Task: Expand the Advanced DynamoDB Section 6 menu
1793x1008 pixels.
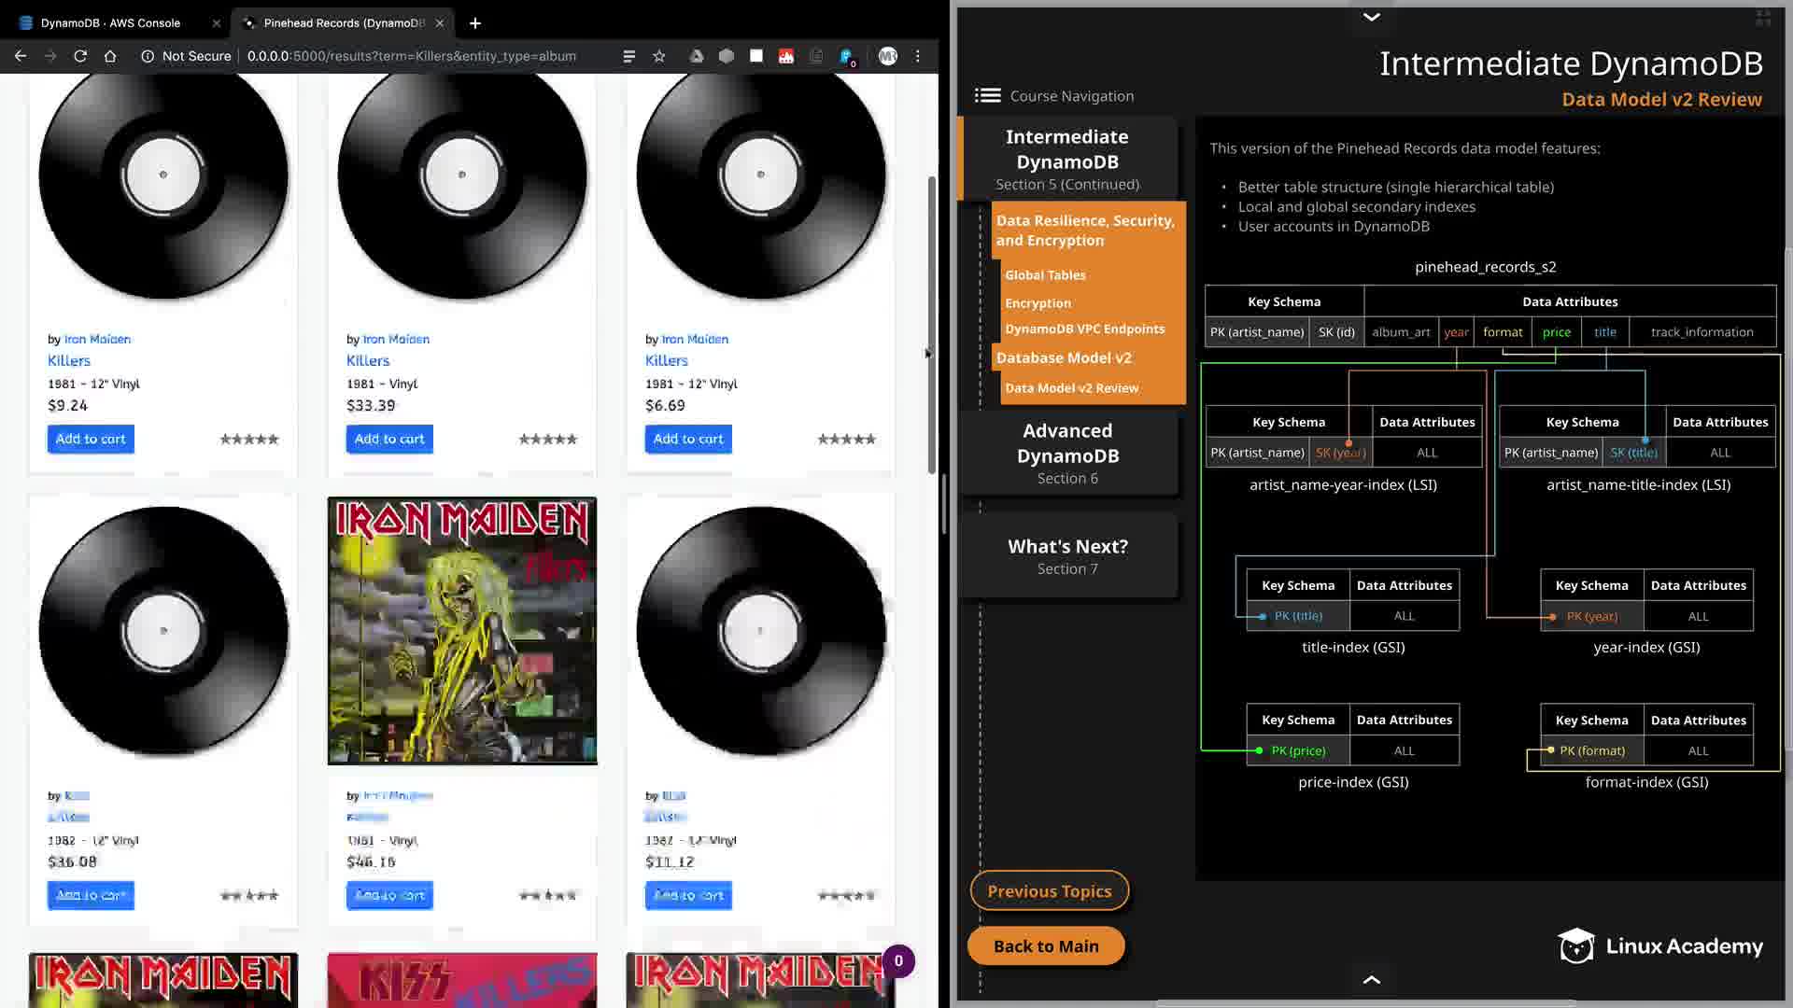Action: tap(1067, 453)
